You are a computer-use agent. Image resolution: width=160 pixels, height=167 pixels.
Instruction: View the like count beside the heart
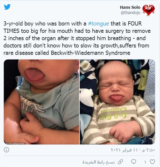145,162
